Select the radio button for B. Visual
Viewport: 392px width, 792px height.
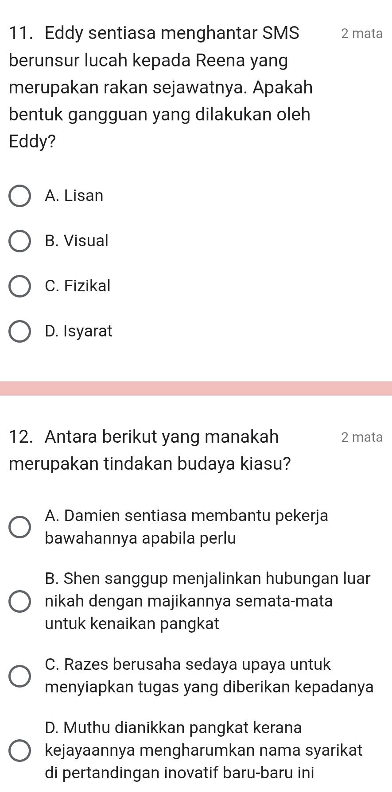[x=19, y=241]
